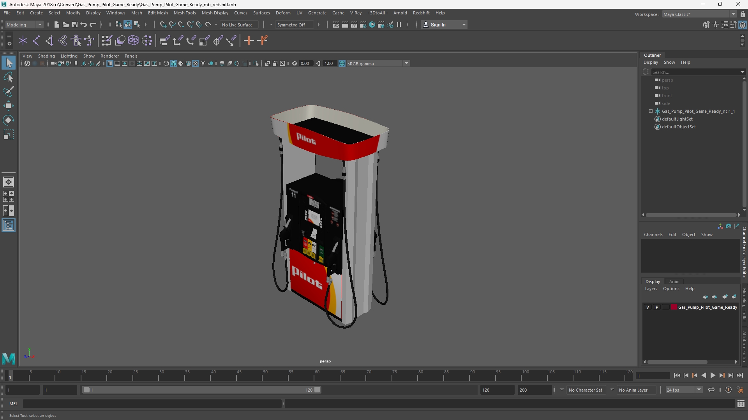The height and width of the screenshot is (420, 748).
Task: Click the play forwards button
Action: pyautogui.click(x=713, y=375)
